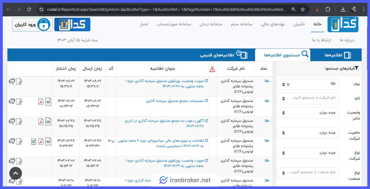Open the browser three-dot menu
The image size is (370, 189).
pos(363,9)
